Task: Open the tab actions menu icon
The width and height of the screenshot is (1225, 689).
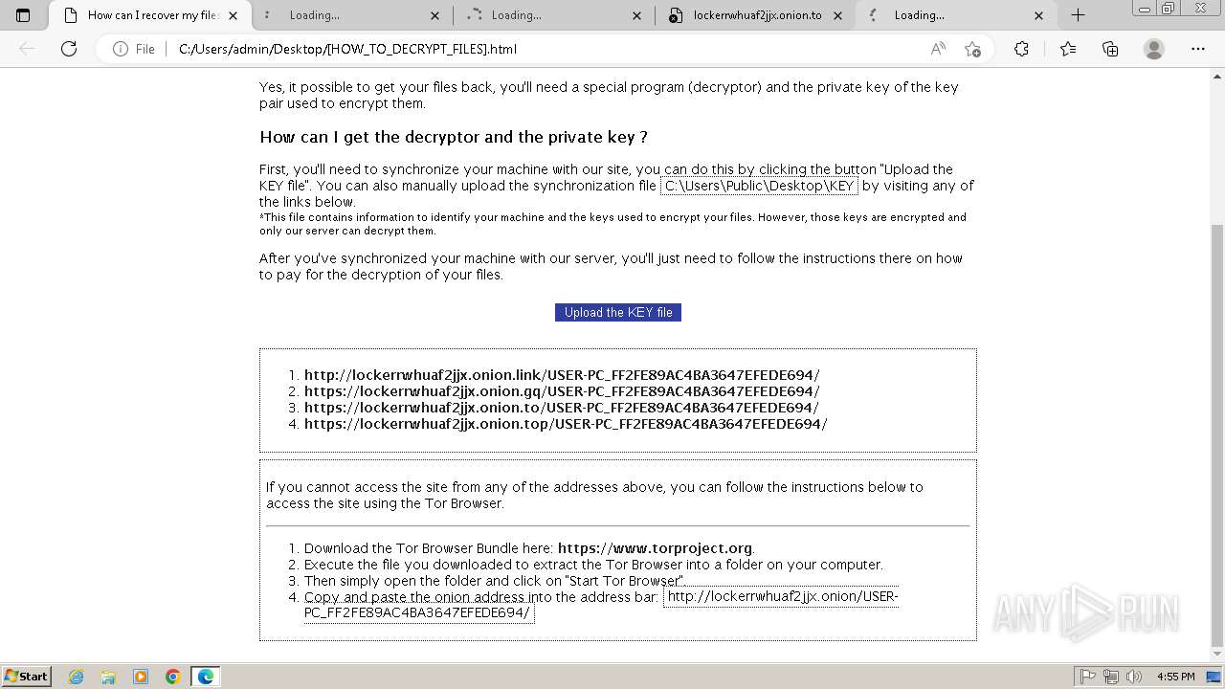Action: pyautogui.click(x=23, y=15)
